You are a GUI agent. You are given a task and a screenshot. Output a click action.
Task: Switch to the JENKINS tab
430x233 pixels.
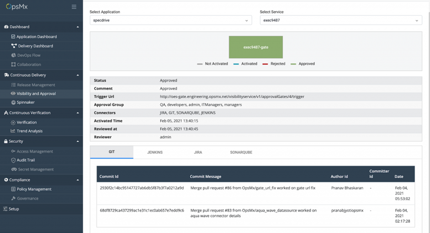coord(155,152)
